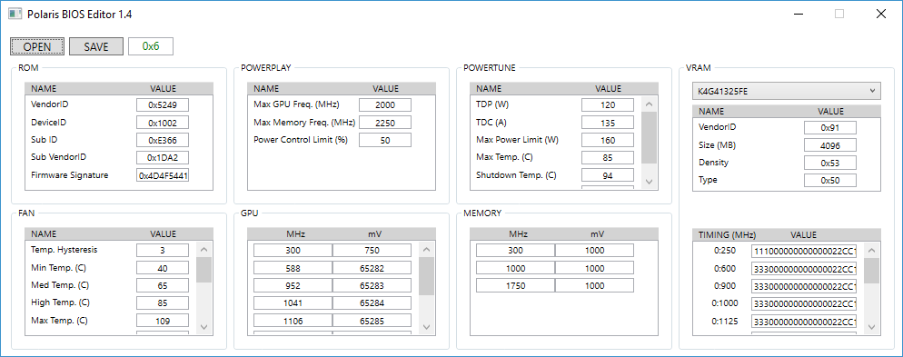Edit Temp. Hysteresis value 3
Viewport: 903px width, 357px height.
(163, 251)
